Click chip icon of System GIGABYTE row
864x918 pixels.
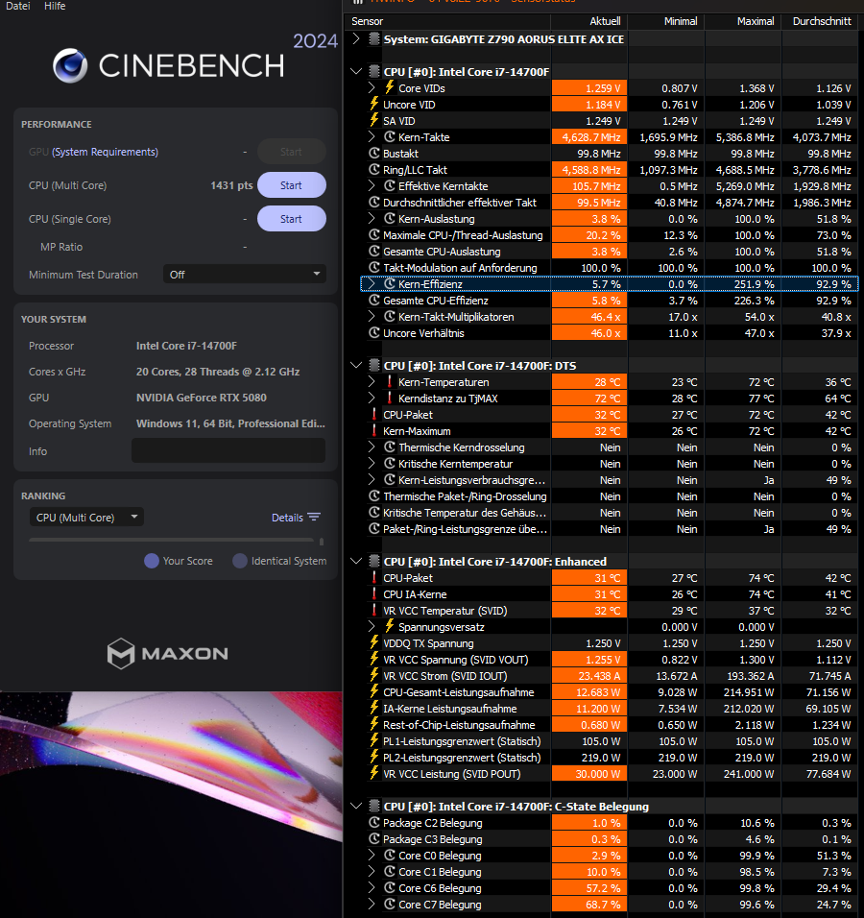tap(374, 39)
